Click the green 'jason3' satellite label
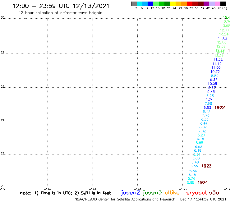This screenshot has height=202, width=230. pyautogui.click(x=152, y=193)
